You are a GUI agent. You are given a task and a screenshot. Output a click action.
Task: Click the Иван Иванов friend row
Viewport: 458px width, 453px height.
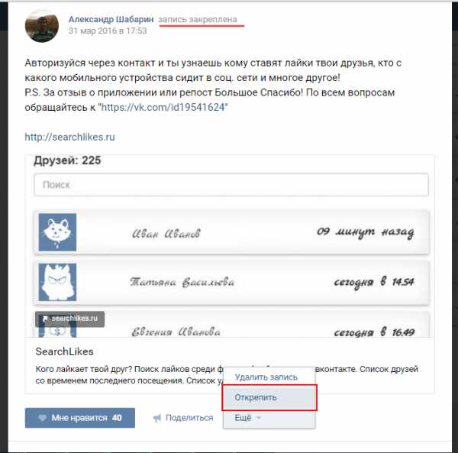coord(232,232)
